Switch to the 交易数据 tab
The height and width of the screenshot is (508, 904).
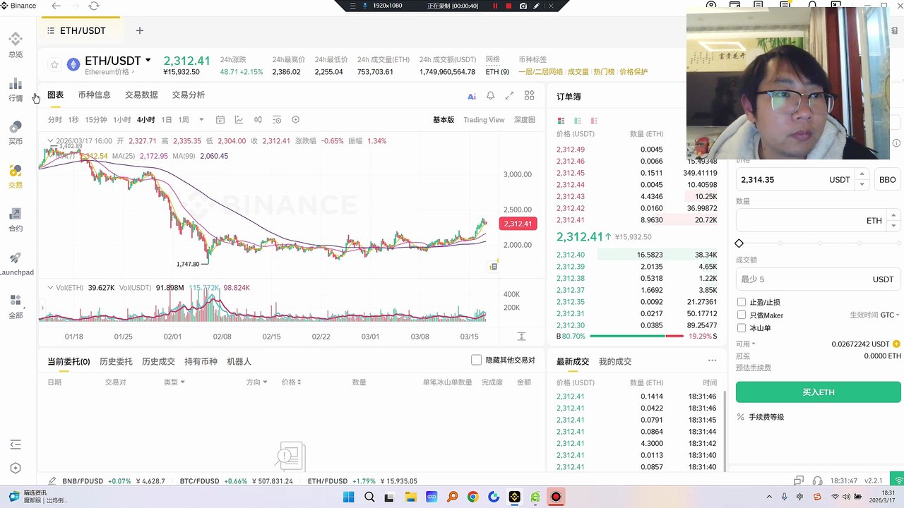[141, 95]
